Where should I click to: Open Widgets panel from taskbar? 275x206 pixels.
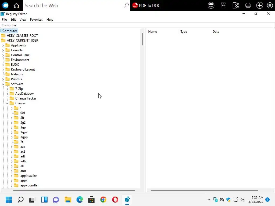click(x=44, y=200)
